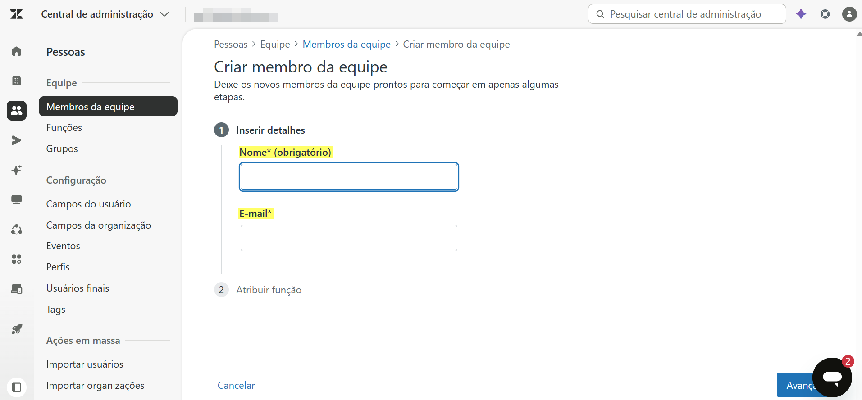Open Usuários finais menu item
This screenshot has height=400, width=862.
click(78, 288)
